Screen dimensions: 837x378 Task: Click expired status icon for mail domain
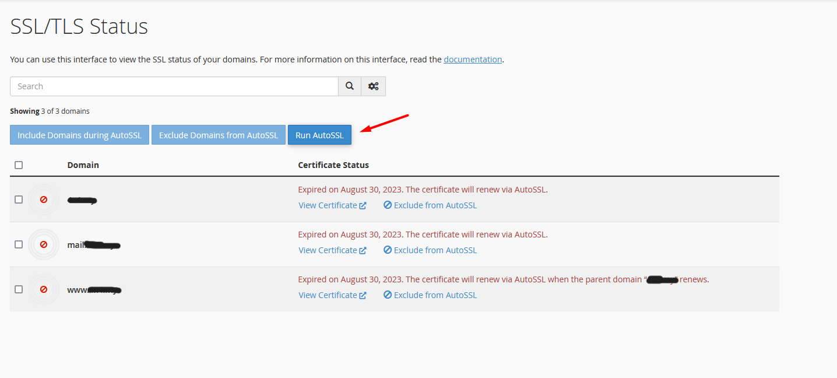(44, 244)
